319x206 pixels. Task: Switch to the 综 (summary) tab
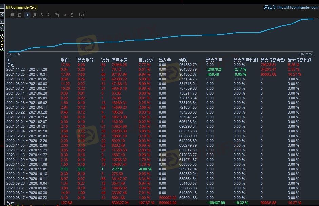coord(13,15)
